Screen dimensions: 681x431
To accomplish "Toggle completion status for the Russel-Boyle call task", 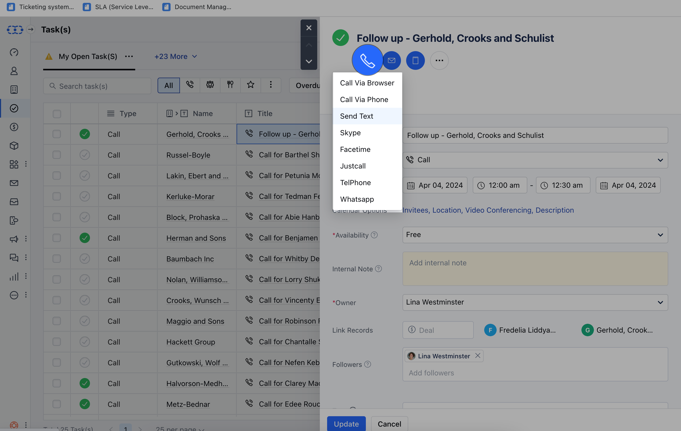I will (x=84, y=155).
